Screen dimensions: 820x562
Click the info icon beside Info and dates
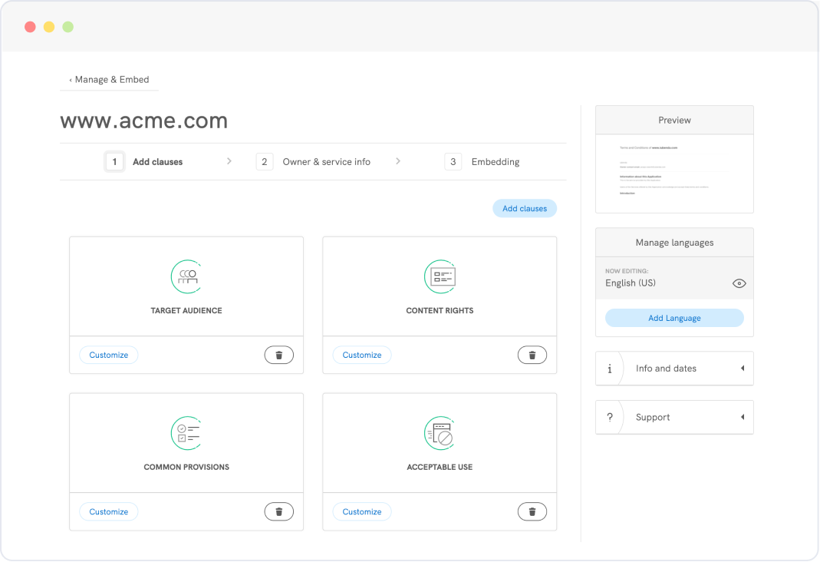[610, 369]
